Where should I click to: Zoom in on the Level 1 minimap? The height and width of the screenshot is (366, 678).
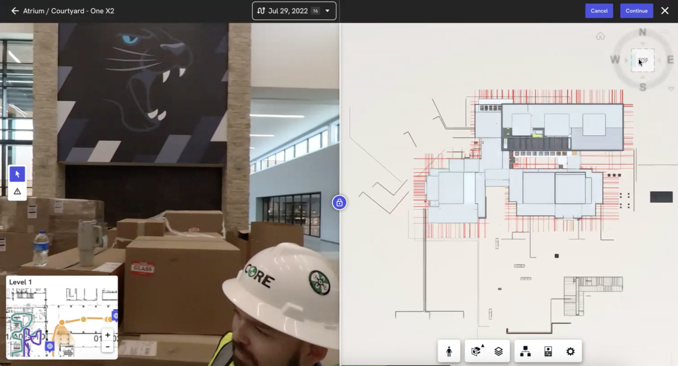click(108, 335)
